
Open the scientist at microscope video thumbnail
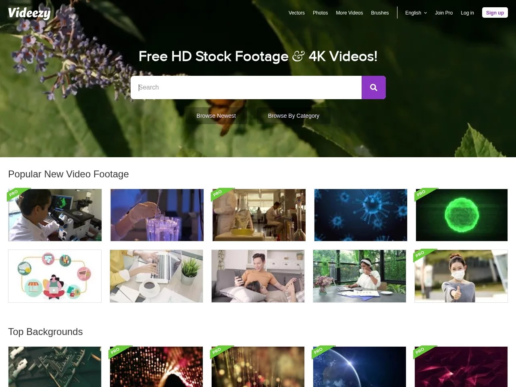55,215
